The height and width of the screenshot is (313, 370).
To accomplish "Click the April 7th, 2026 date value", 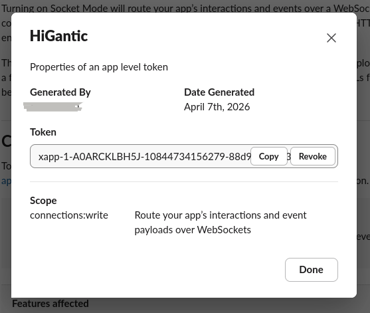I will 217,107.
